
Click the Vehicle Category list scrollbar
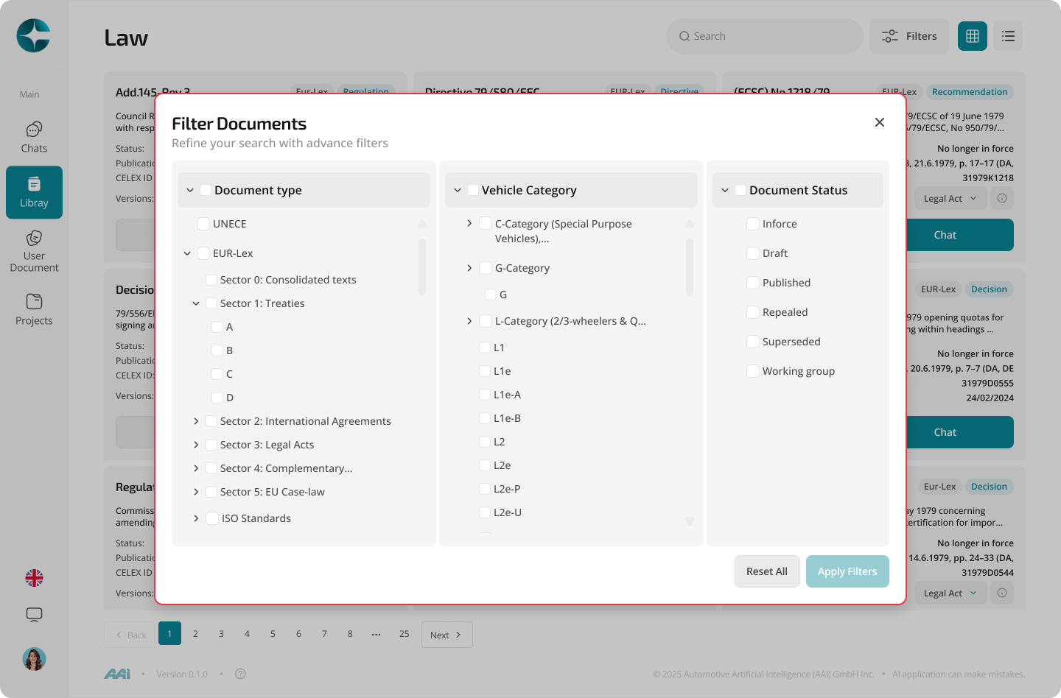coord(690,267)
